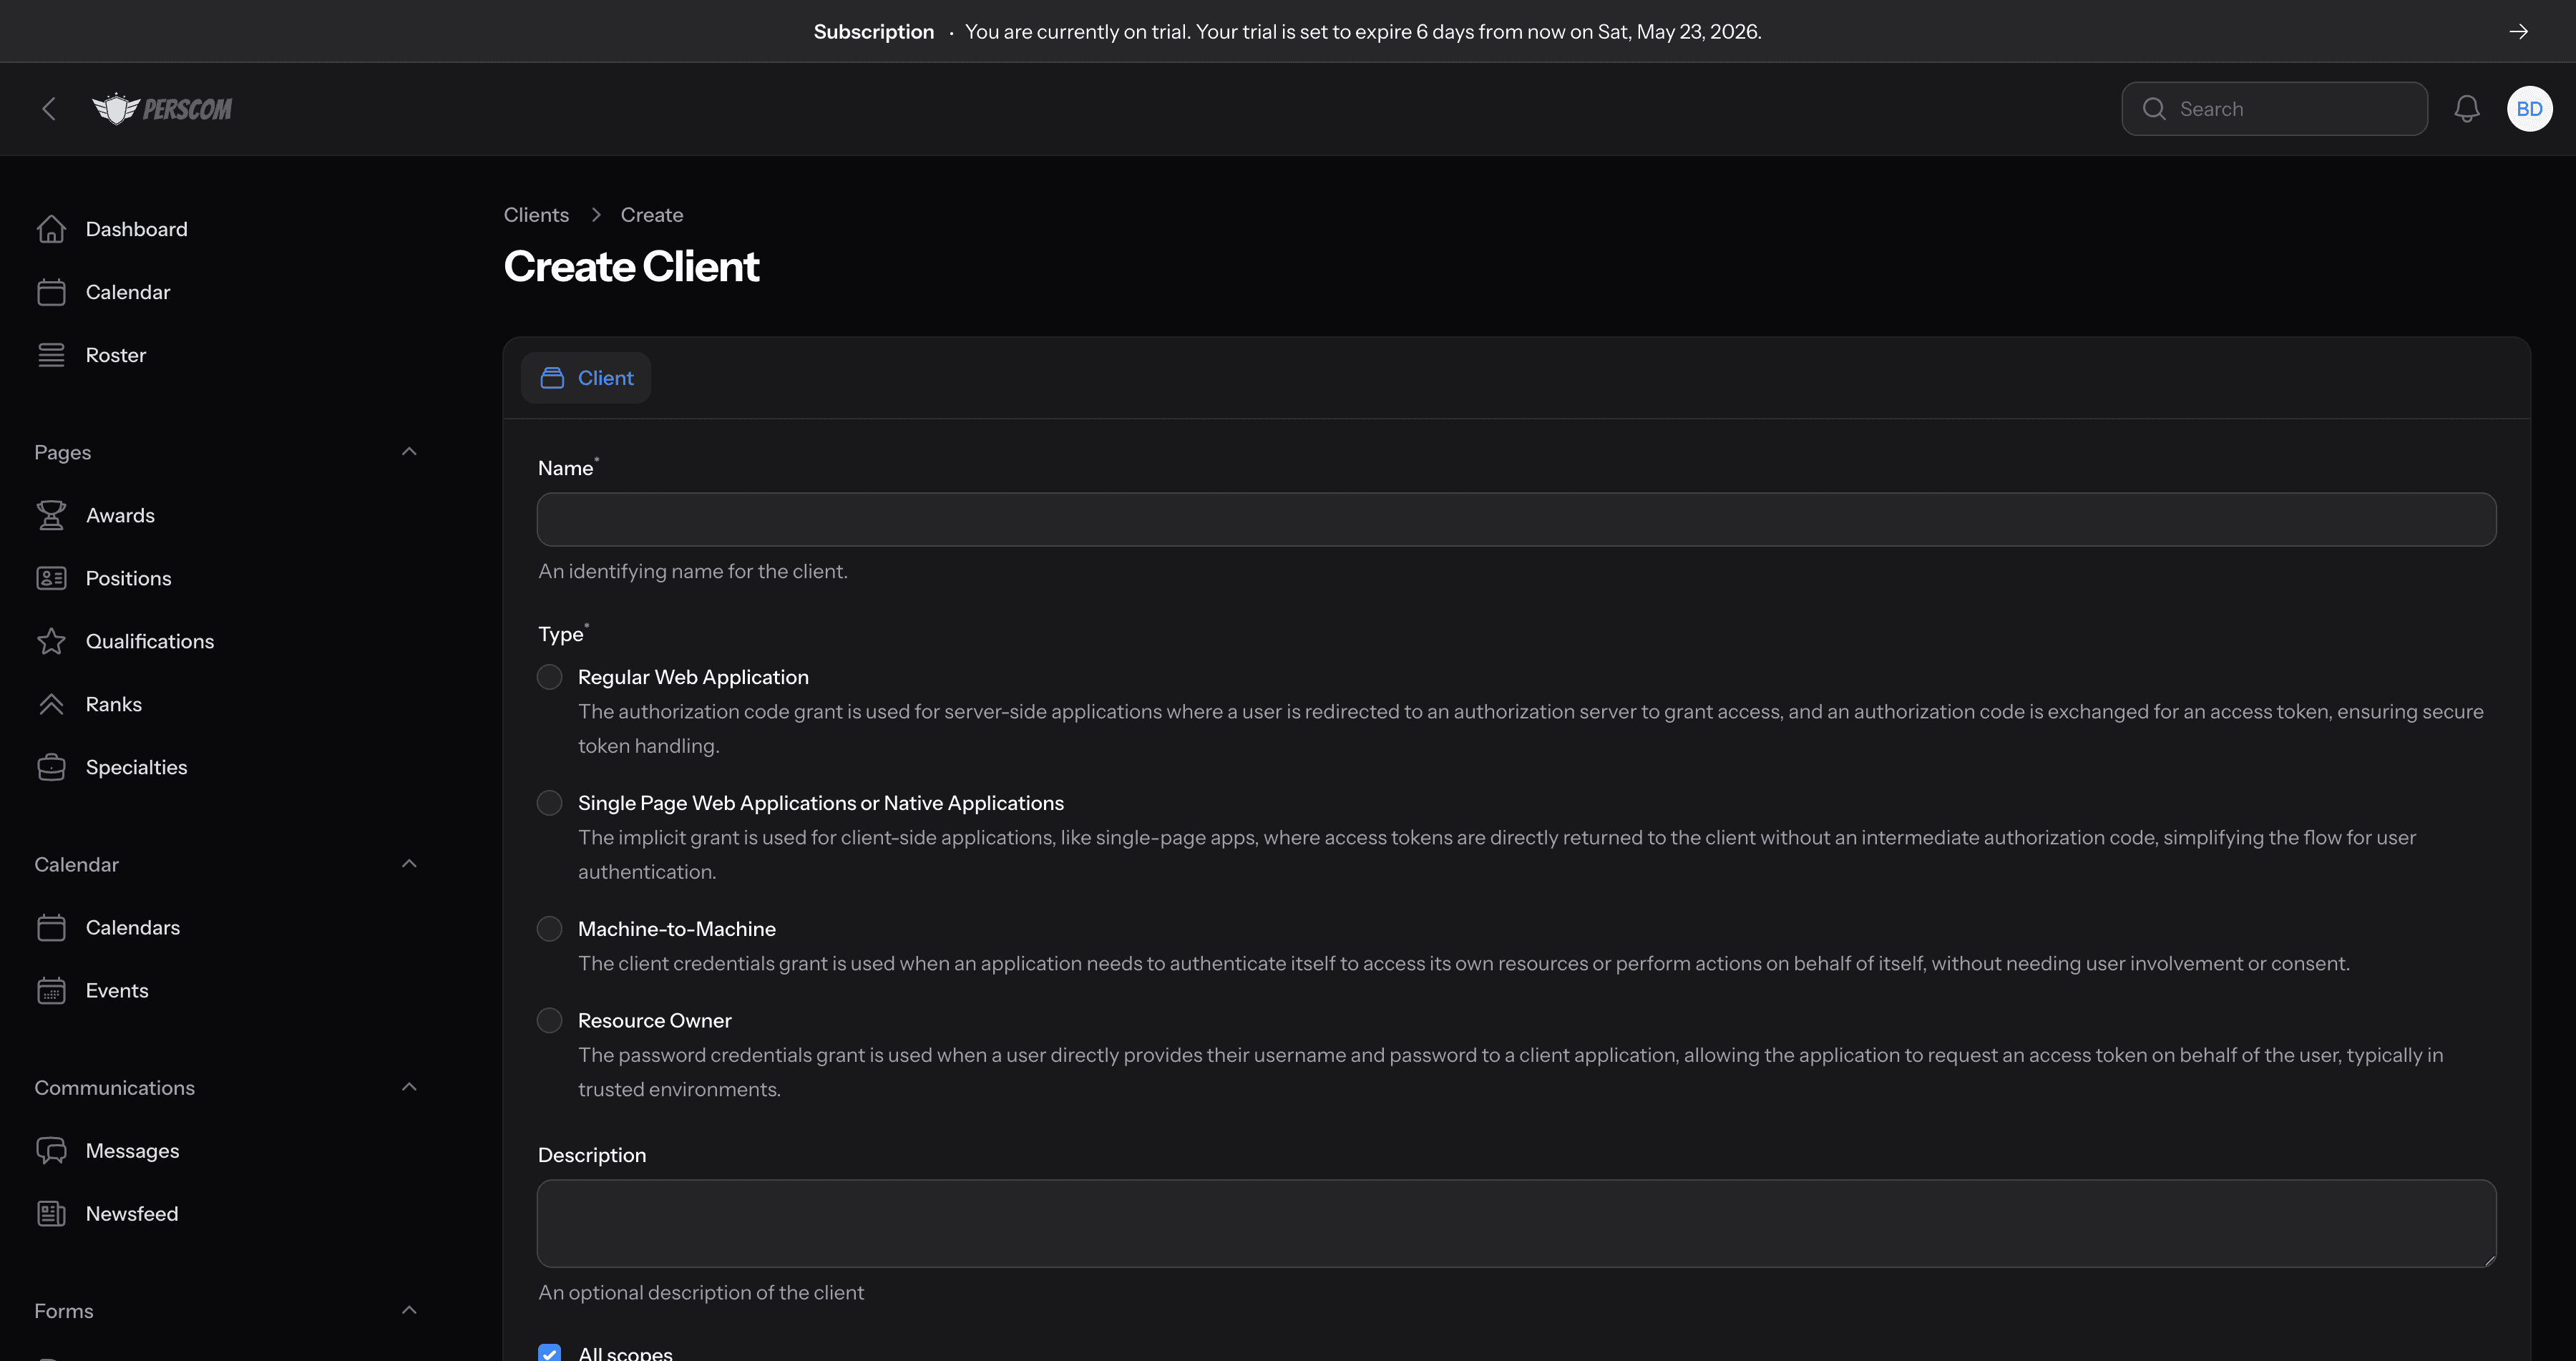The width and height of the screenshot is (2576, 1361).
Task: Click the Resource Owner label
Action: [655, 1020]
